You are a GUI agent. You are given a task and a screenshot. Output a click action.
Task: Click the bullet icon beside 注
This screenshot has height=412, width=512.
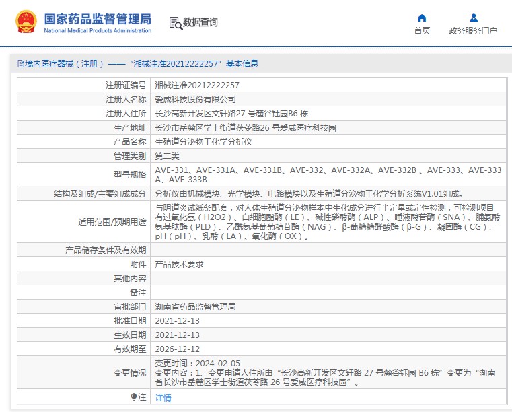click(134, 397)
